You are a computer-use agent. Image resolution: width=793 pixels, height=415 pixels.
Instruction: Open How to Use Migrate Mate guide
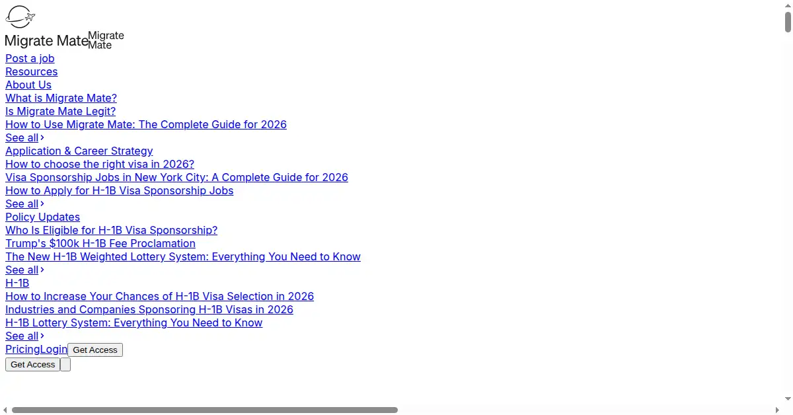click(146, 124)
